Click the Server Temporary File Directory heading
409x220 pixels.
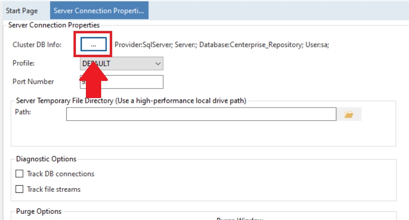click(x=131, y=100)
